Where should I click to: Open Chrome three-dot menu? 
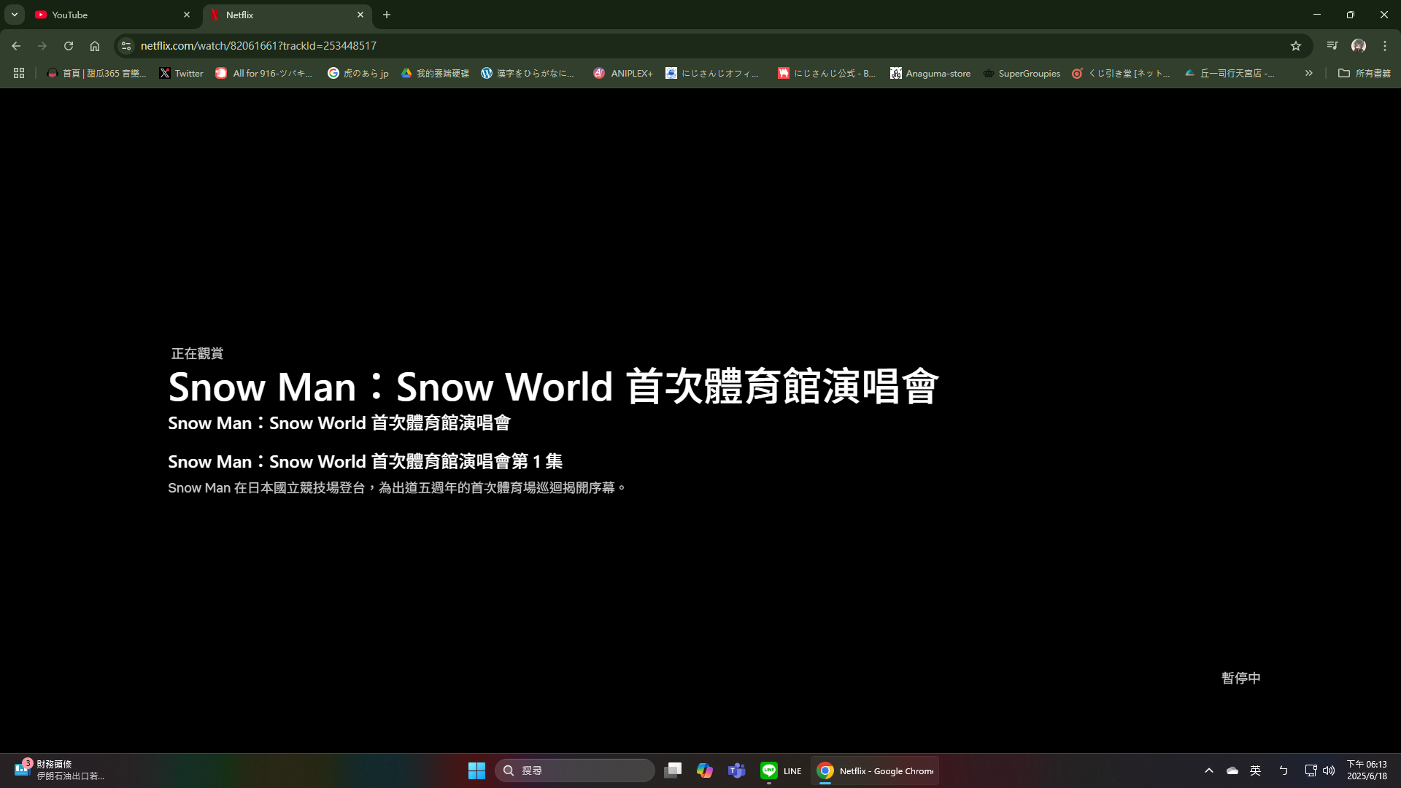coord(1385,46)
